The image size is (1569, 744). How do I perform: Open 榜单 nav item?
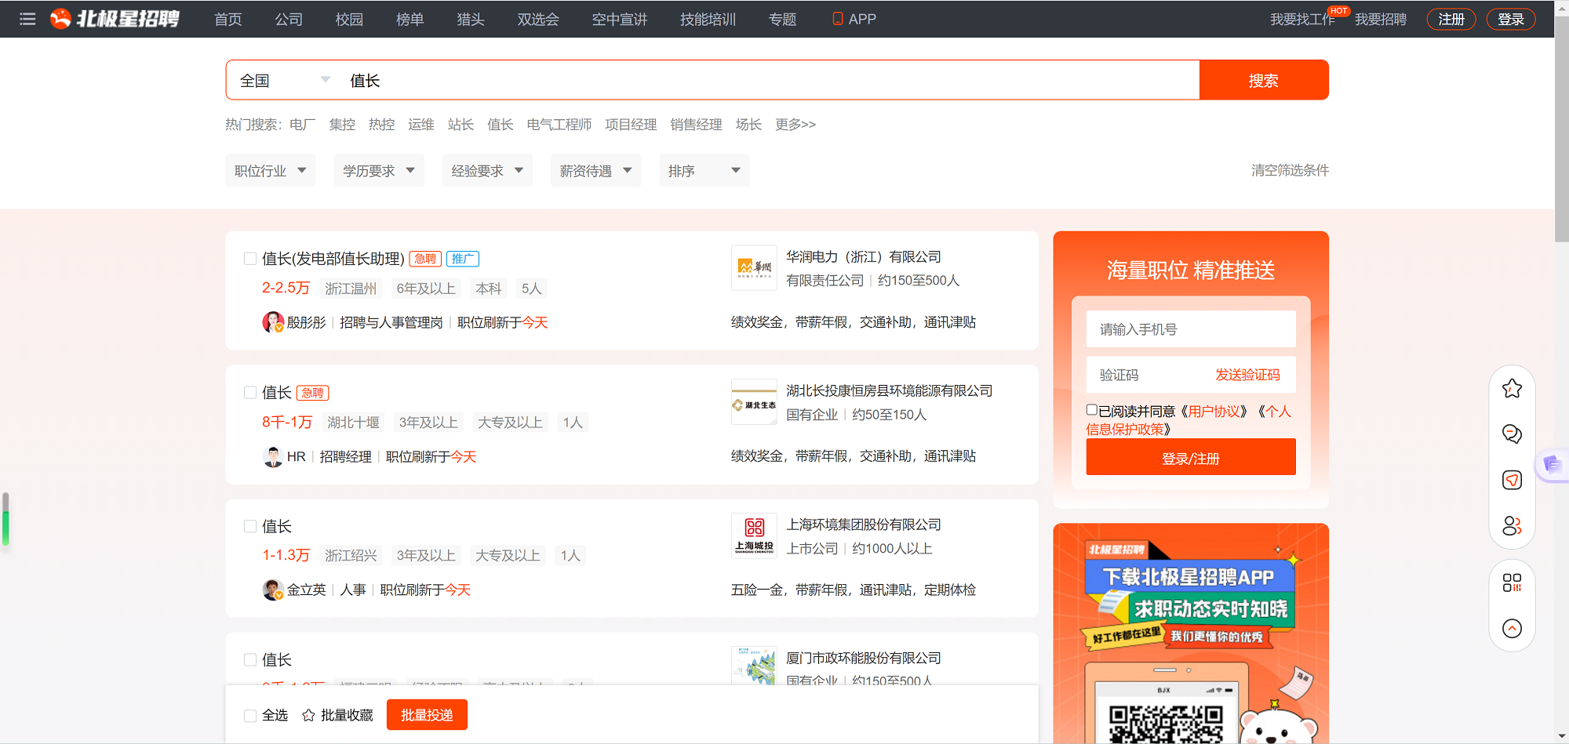(x=410, y=19)
